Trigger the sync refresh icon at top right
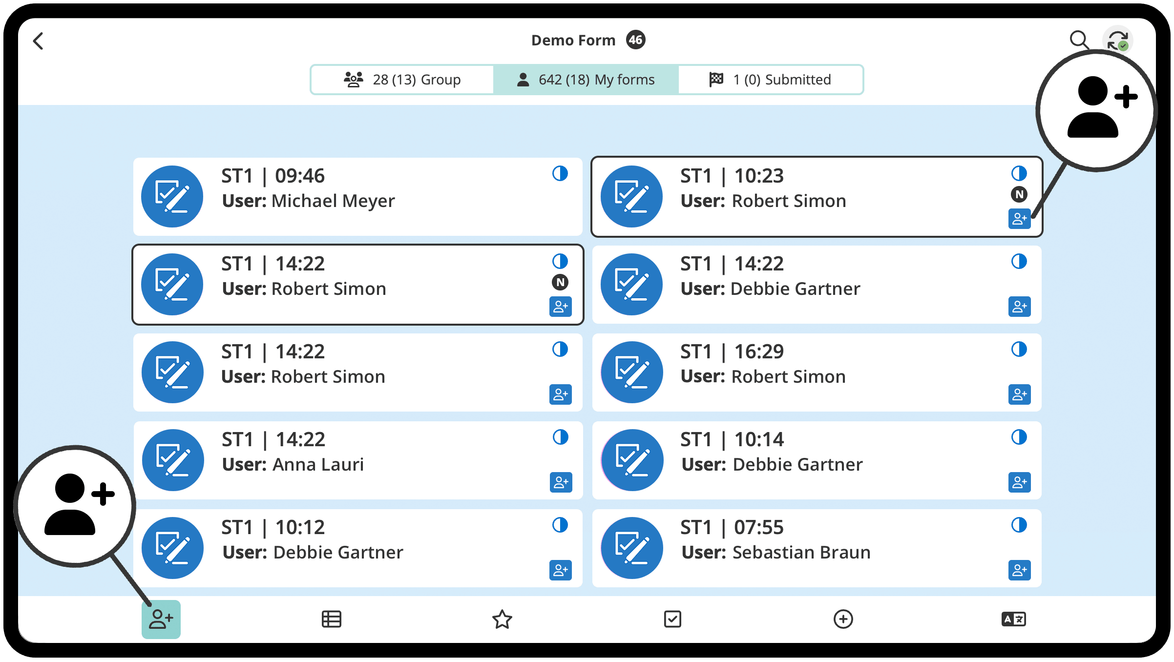The image size is (1174, 662). [1117, 41]
